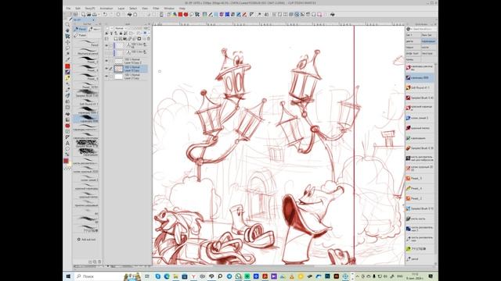Choose the Text tool
501x281 pixels.
tap(67, 143)
